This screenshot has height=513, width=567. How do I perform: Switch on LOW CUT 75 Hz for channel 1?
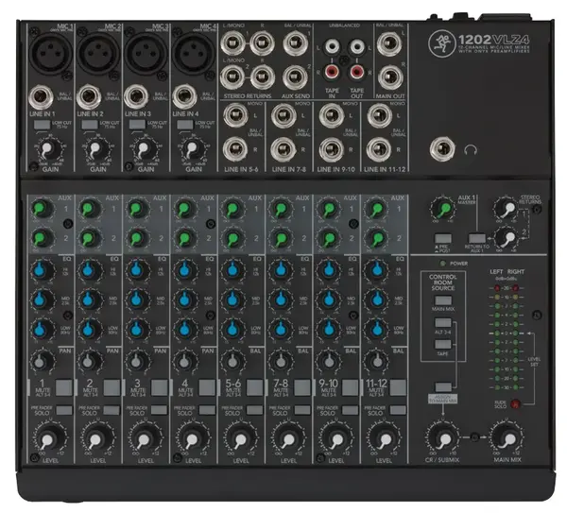42,125
